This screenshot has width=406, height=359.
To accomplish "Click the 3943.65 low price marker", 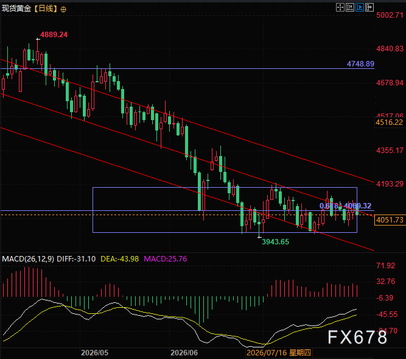I will click(275, 242).
